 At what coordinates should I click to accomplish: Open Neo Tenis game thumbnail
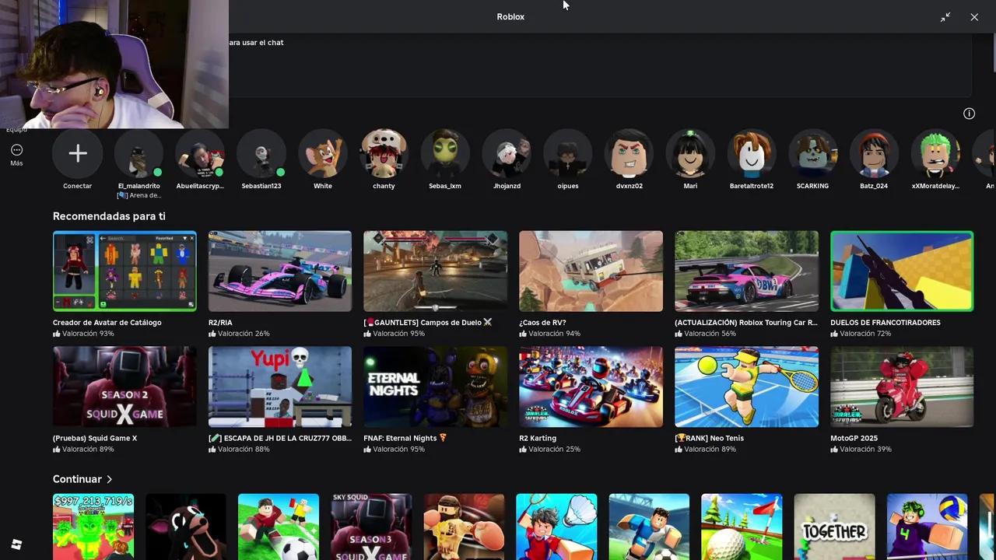click(747, 387)
